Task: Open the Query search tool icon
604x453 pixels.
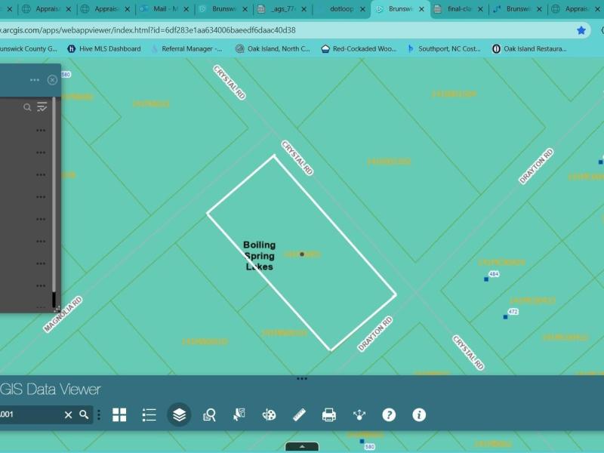Action: click(x=210, y=414)
